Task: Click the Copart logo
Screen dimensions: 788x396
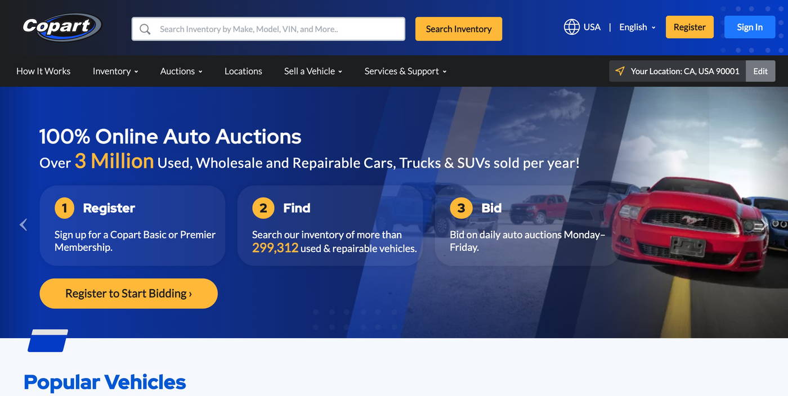Action: [x=61, y=27]
